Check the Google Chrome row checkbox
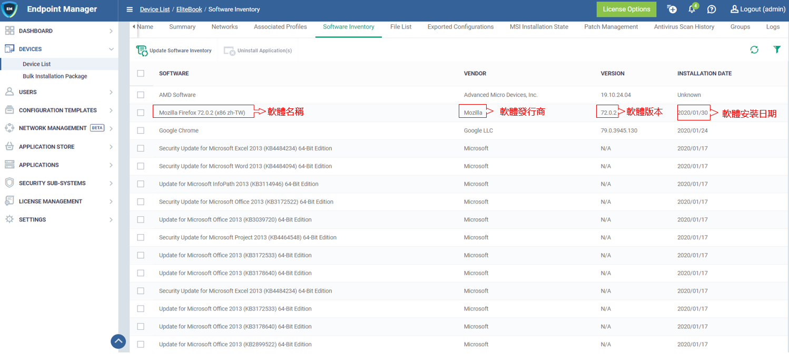 (x=141, y=130)
